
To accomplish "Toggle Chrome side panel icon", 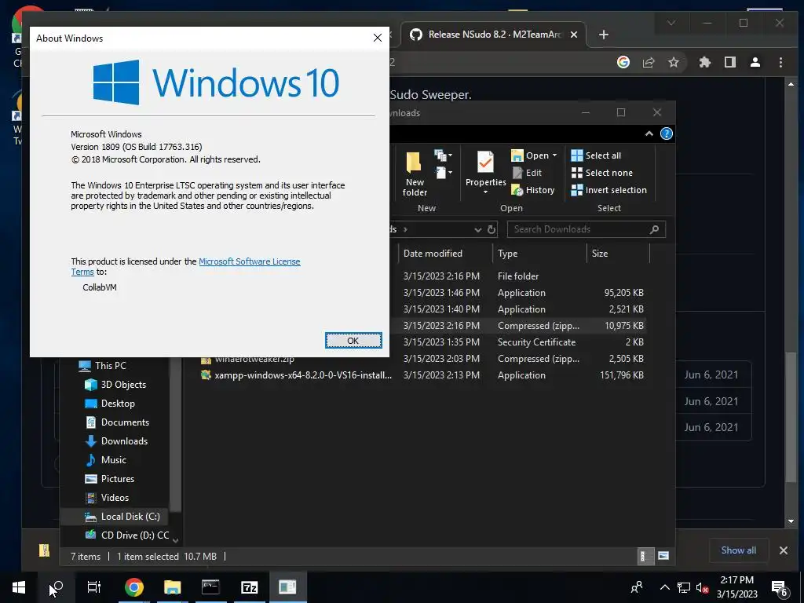I will [x=729, y=62].
